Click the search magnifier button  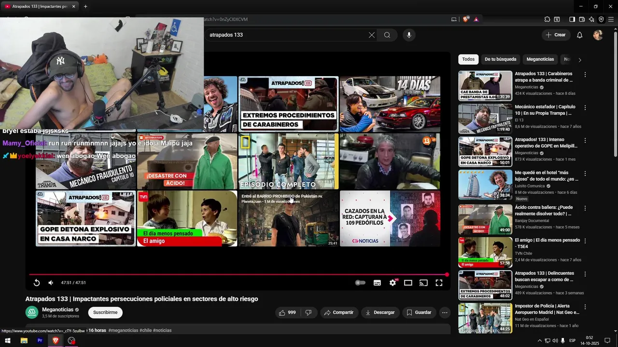tap(387, 35)
